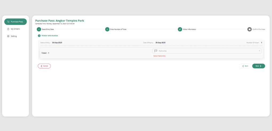The height and width of the screenshot is (131, 272).
Task: Go to My Orders in sidebar
Action: (x=15, y=29)
